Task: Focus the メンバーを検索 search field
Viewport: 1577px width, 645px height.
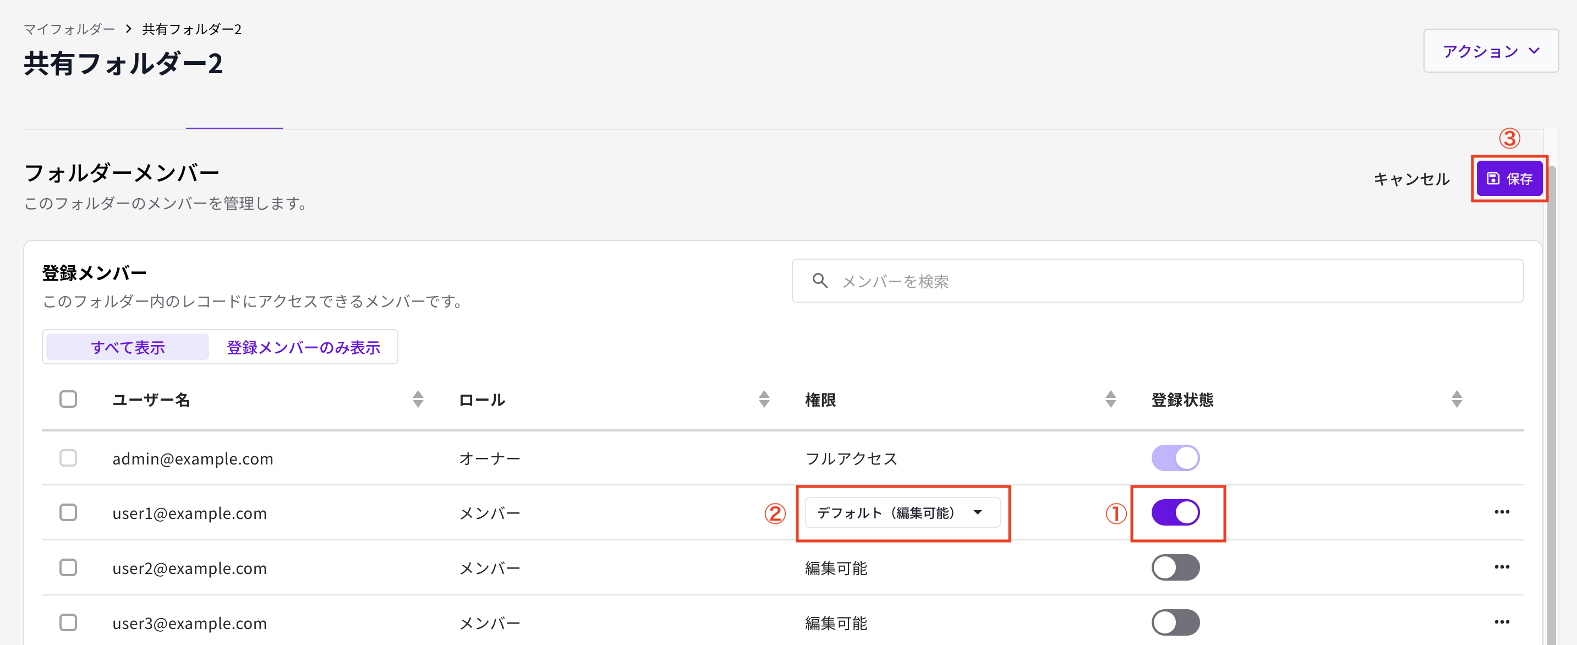Action: click(1157, 281)
